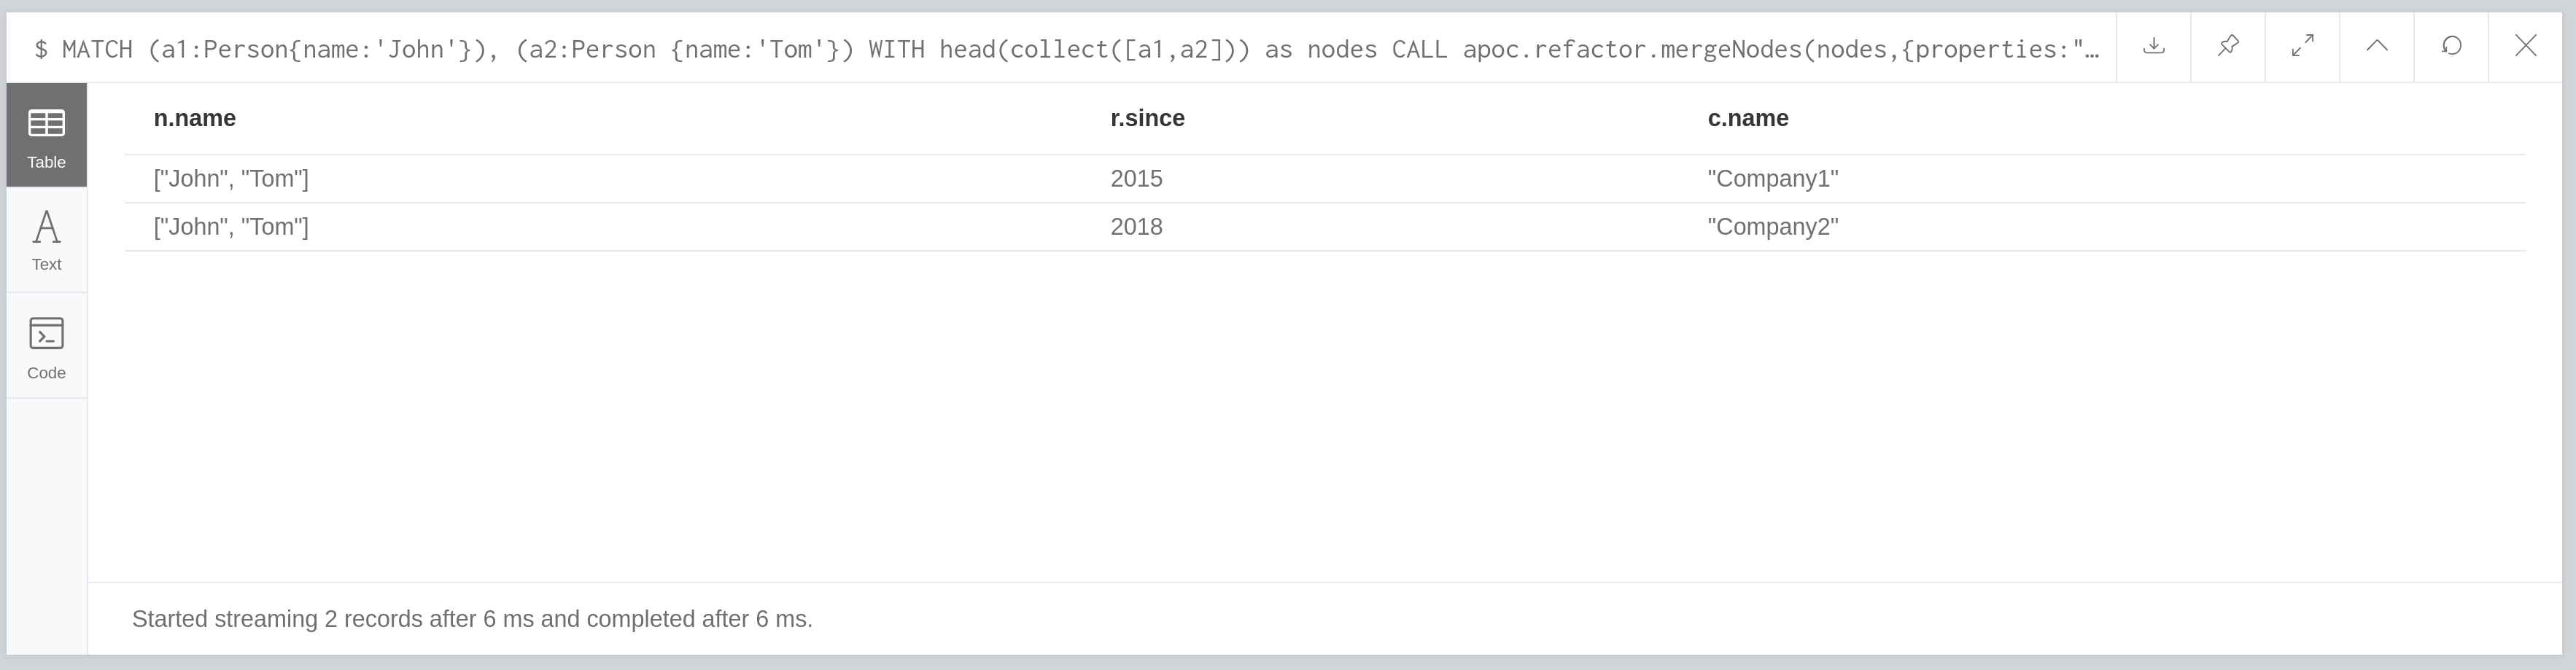The height and width of the screenshot is (670, 2576).
Task: Rerun the Cypher query
Action: click(2451, 46)
